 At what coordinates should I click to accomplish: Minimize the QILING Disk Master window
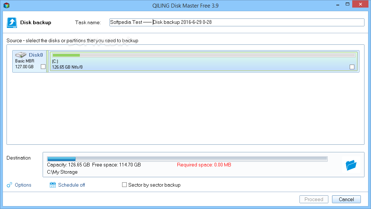338,4
